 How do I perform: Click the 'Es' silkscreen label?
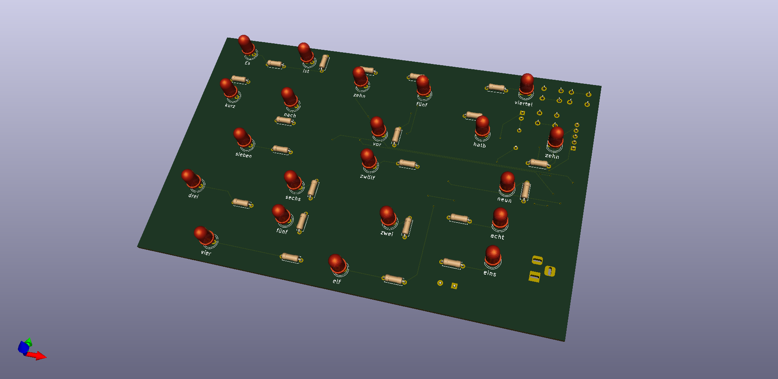247,63
